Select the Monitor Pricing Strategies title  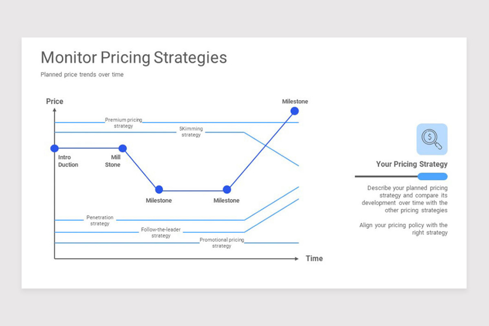pyautogui.click(x=134, y=57)
